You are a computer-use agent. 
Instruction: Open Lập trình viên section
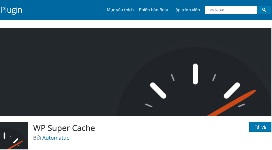tap(187, 10)
